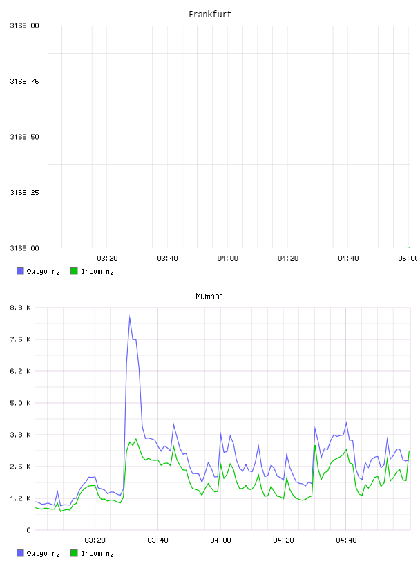The width and height of the screenshot is (420, 564).
Task: Click the 03:40 time label on Mumbai axis
Action: [x=157, y=540]
